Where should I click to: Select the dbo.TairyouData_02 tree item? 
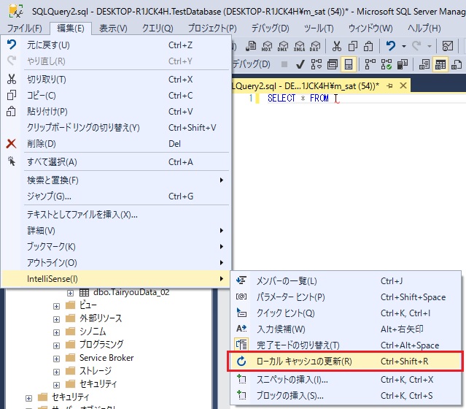point(131,292)
